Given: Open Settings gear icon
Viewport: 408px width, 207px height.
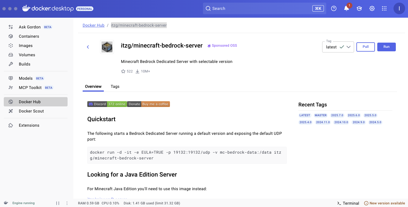Looking at the screenshot, I should (372, 8).
